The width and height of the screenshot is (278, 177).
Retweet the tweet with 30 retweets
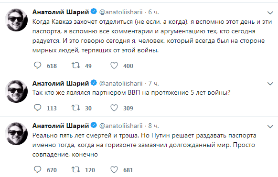pyautogui.click(x=75, y=108)
